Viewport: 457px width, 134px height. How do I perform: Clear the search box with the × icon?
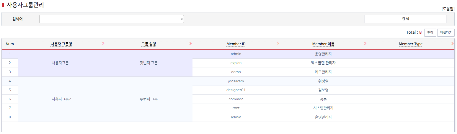point(182,19)
